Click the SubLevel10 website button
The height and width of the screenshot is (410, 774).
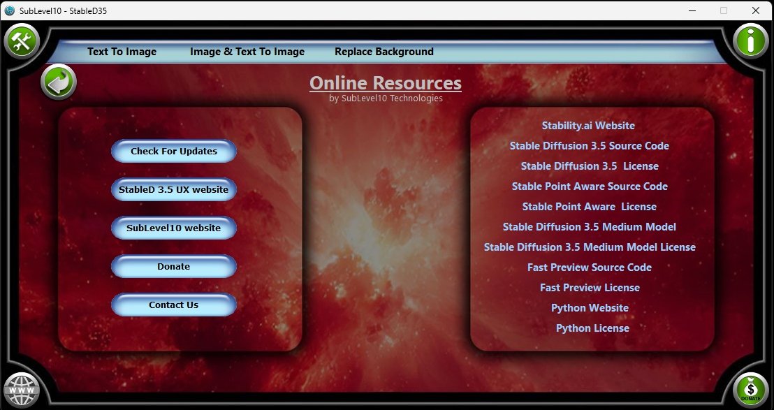[x=174, y=228]
